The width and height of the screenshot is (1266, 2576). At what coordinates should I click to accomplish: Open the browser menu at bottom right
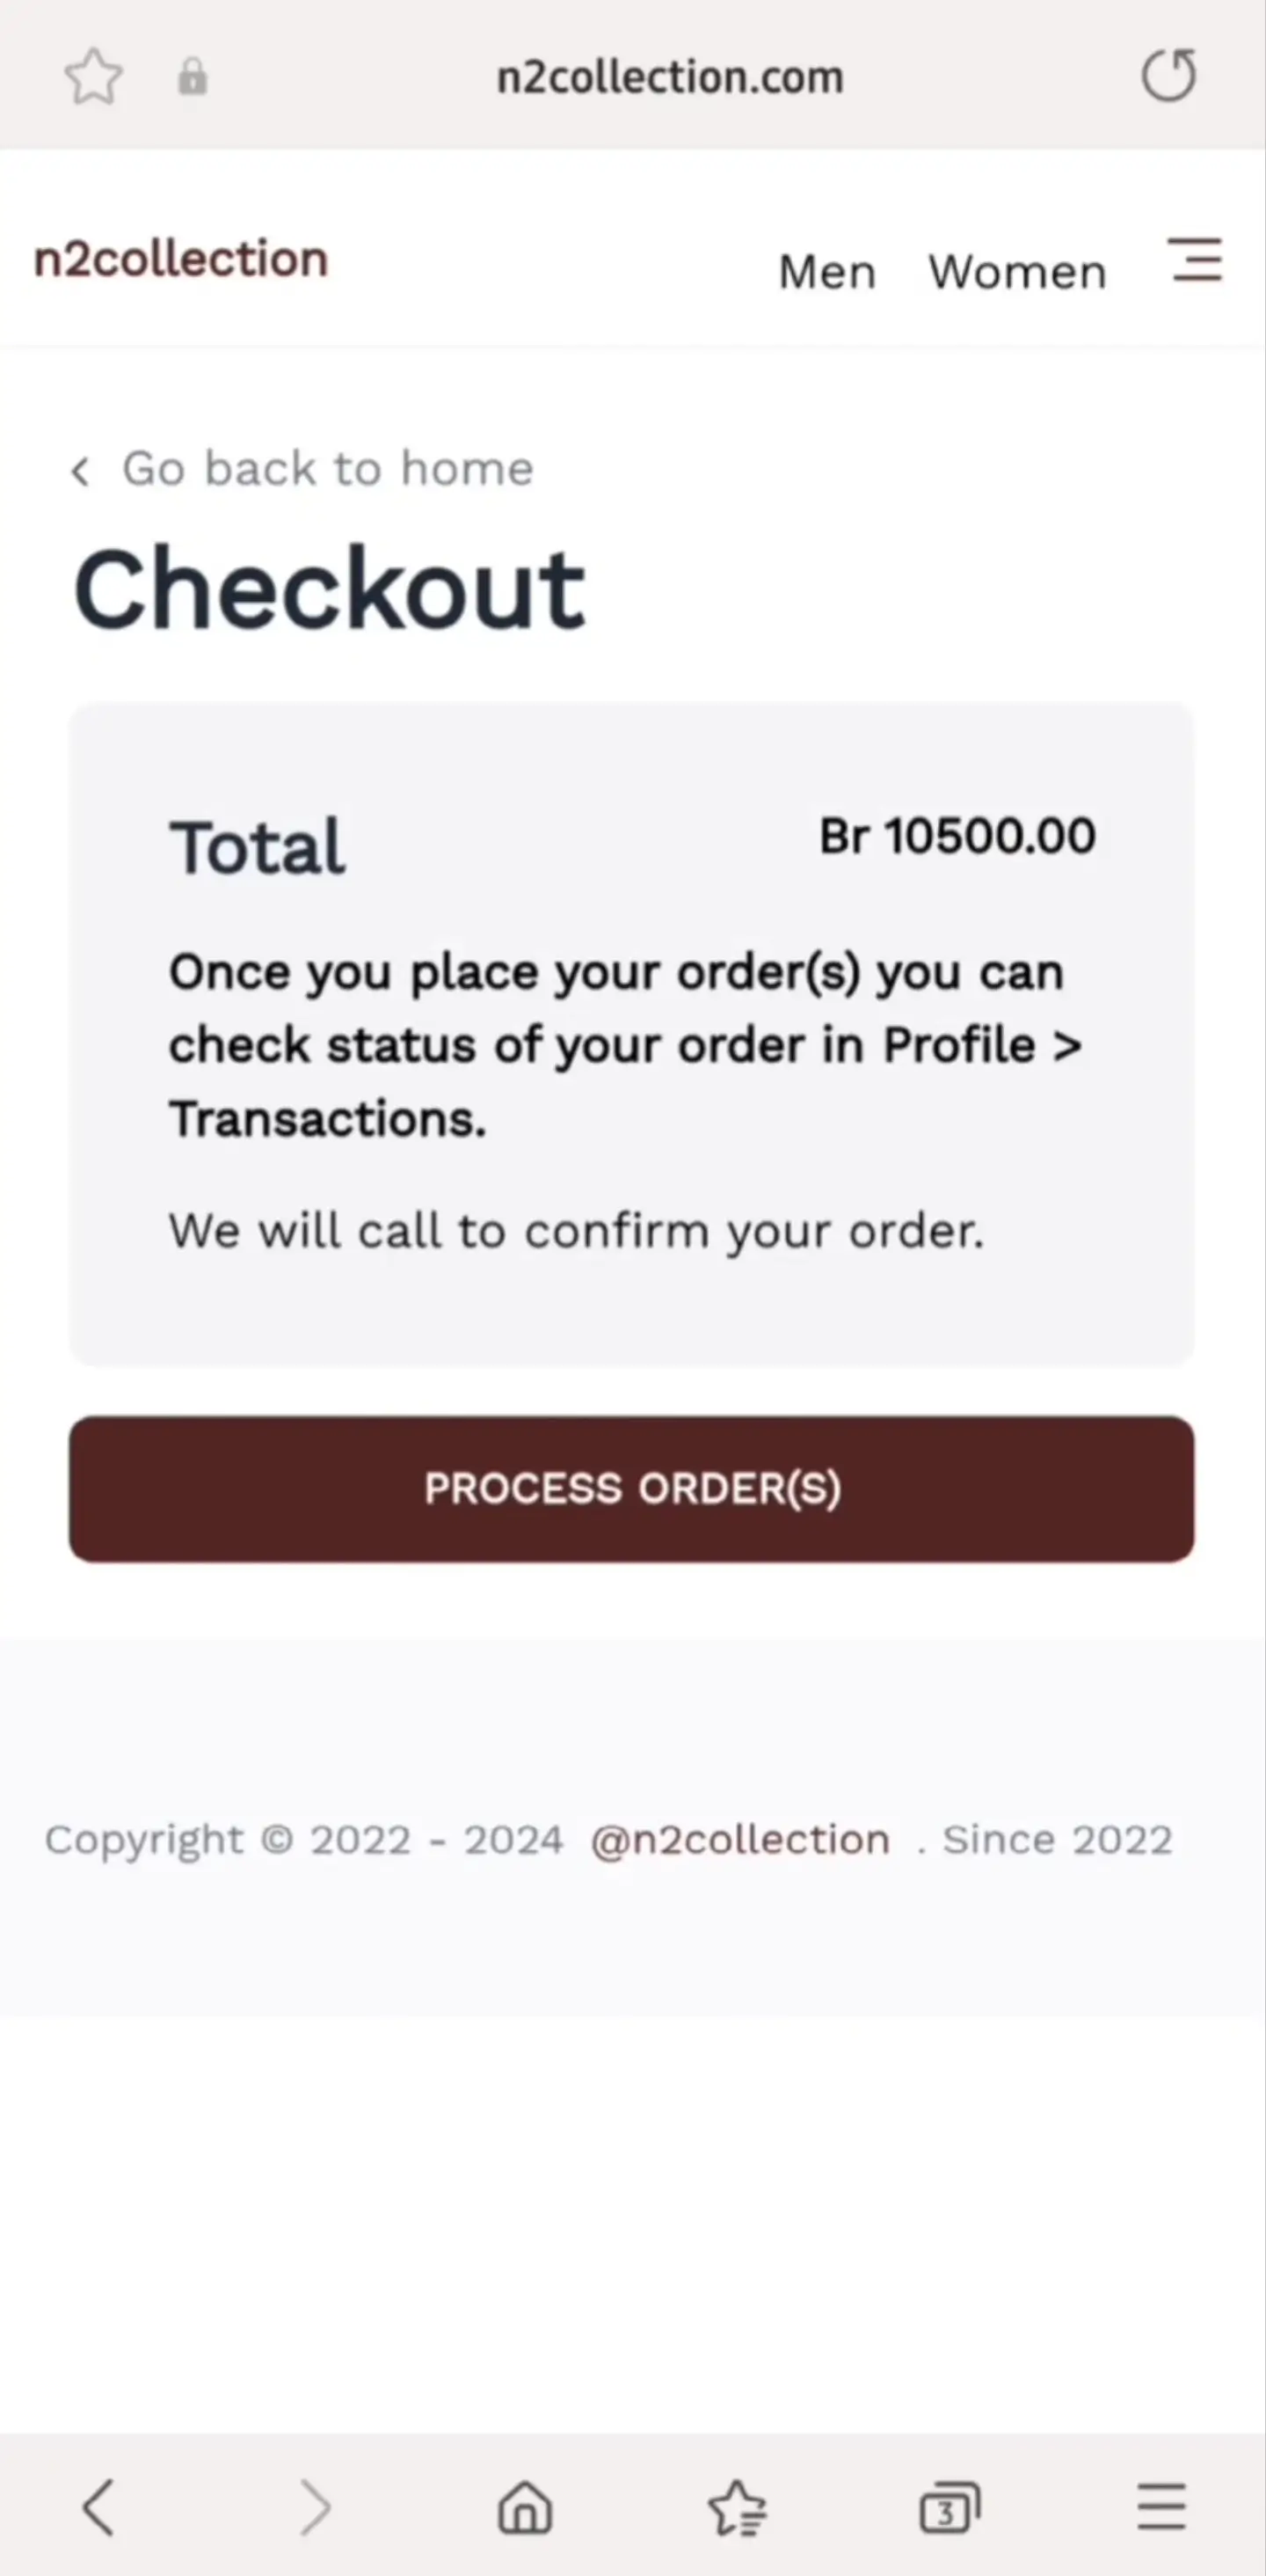click(x=1157, y=2505)
